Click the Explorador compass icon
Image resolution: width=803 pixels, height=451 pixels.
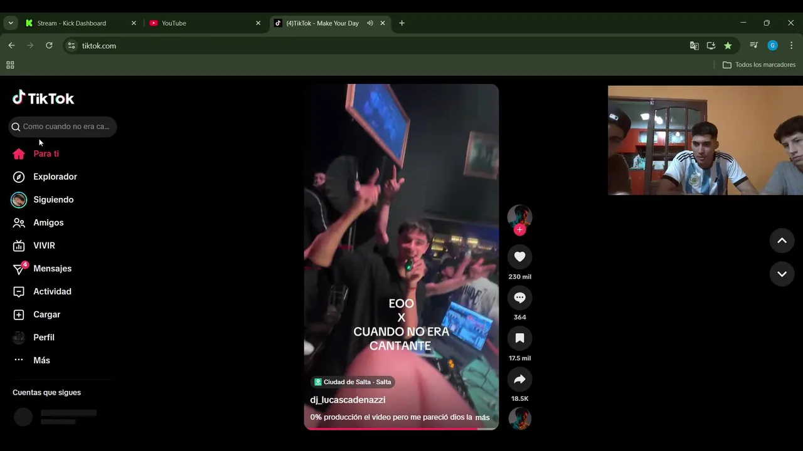point(19,177)
